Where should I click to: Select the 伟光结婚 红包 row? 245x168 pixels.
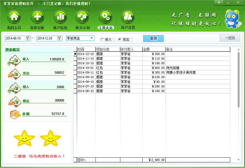152,68
